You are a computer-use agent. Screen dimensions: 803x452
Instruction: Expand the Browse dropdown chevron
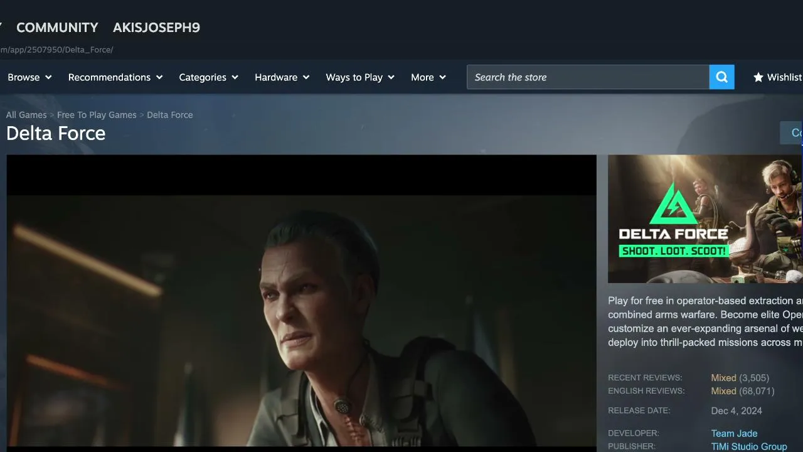(x=48, y=77)
